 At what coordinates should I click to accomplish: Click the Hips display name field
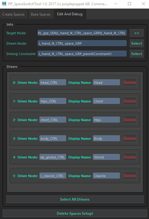pos(106,120)
